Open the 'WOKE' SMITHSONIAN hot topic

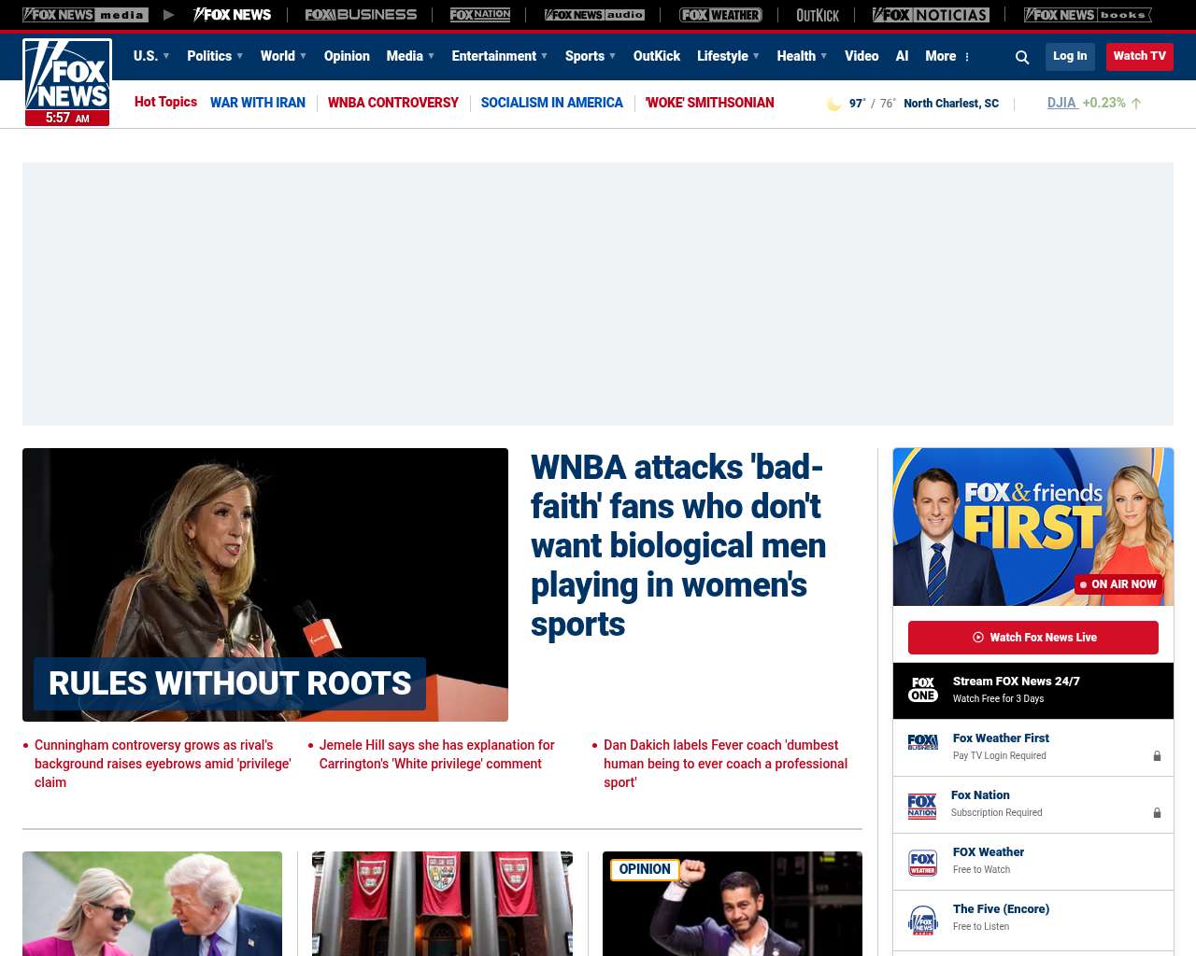click(x=710, y=103)
